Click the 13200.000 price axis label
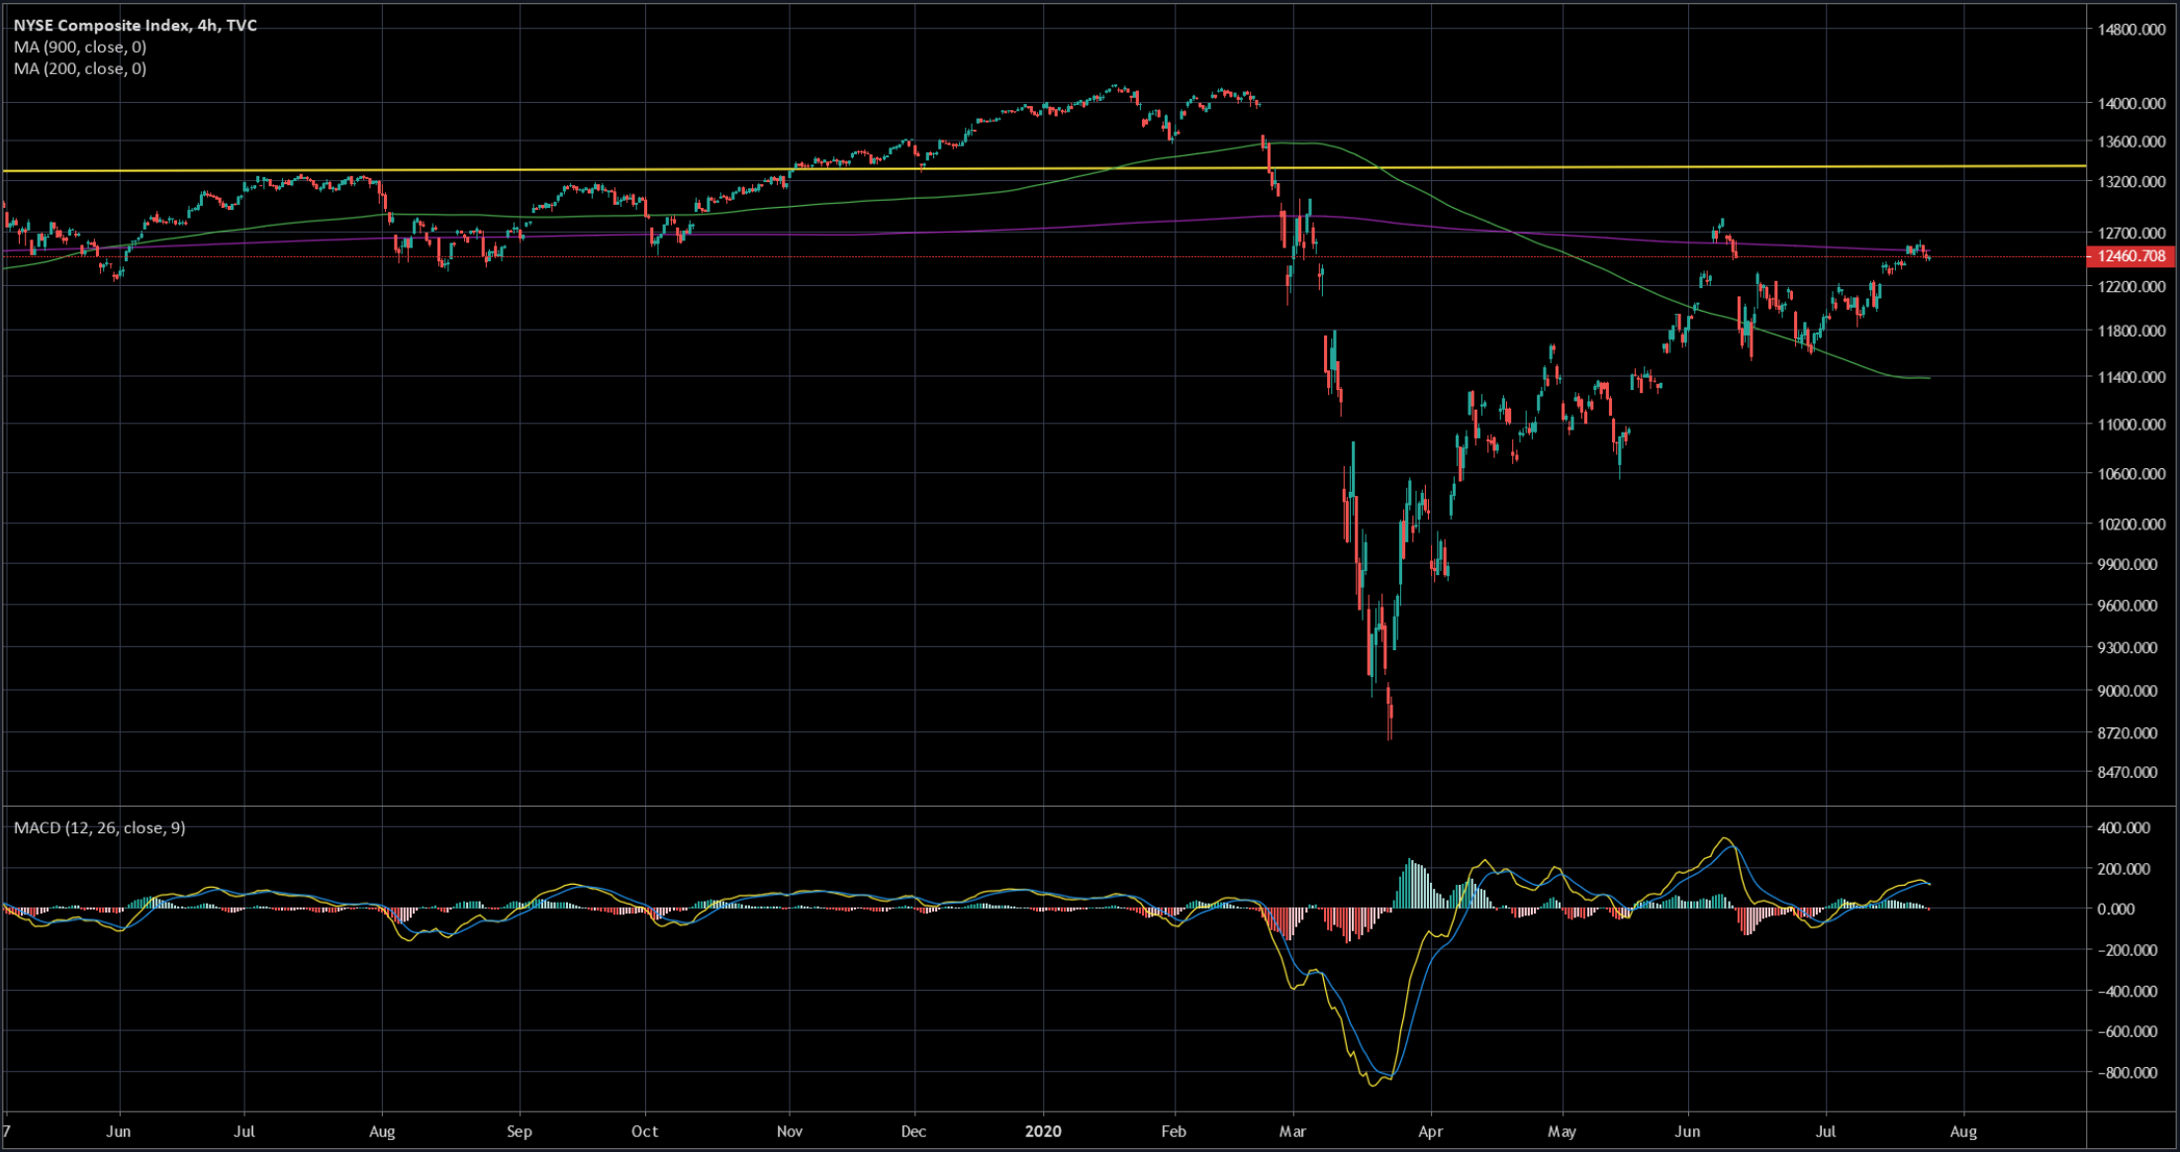Screen dimensions: 2180x1152 coord(2131,182)
